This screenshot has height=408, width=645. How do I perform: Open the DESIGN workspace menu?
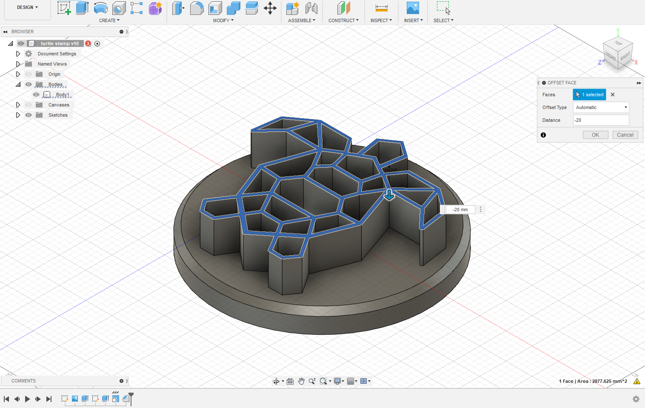coord(27,8)
